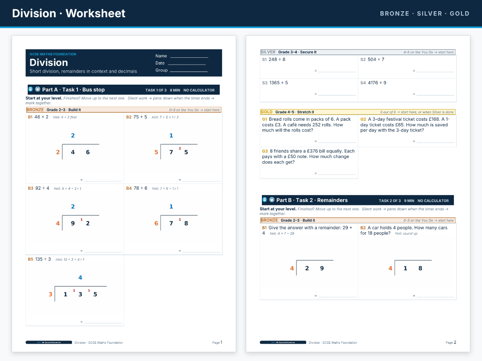
Task: Click the Part B BRONZE "Build it" band
Action: [358, 220]
